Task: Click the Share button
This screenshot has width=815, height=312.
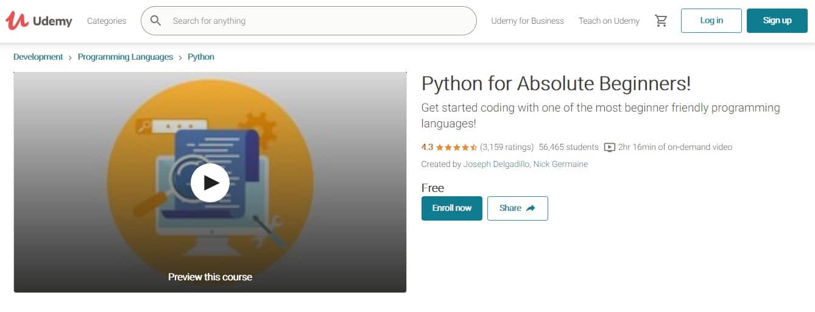Action: [518, 208]
